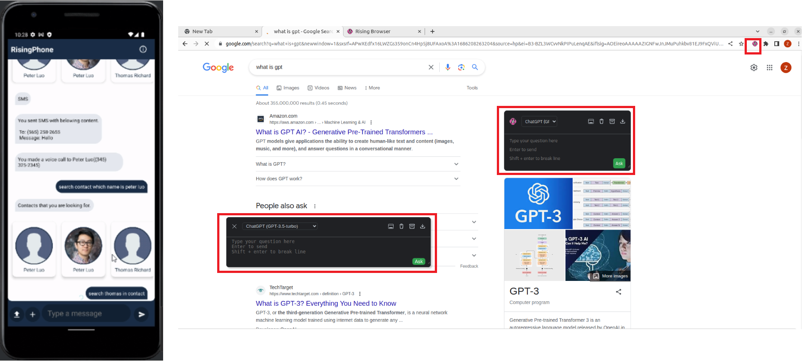Open the Amazon.com result's three-dot menu
The height and width of the screenshot is (362, 808).
[371, 122]
